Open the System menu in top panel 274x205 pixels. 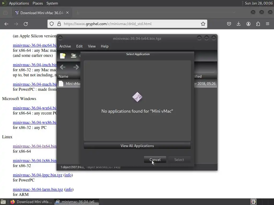pyautogui.click(x=52, y=3)
